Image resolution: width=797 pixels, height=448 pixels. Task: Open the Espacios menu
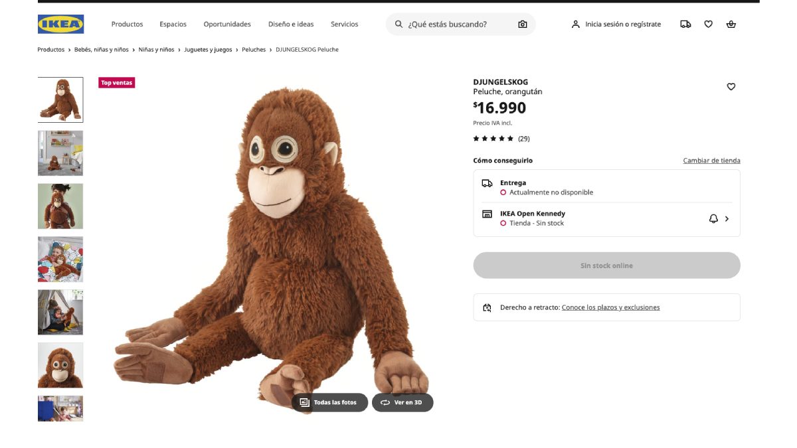point(173,25)
